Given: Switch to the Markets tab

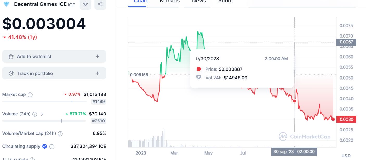Looking at the screenshot, I should coord(170,1).
